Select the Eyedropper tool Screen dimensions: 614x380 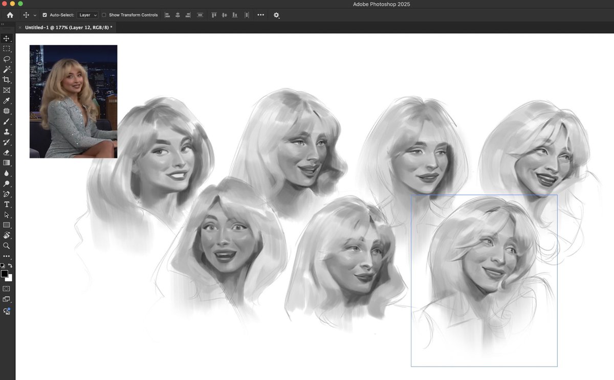click(7, 101)
